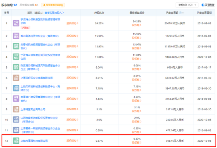Click the 天眼查 logo at top right
The width and height of the screenshot is (217, 148).
click(x=208, y=5)
